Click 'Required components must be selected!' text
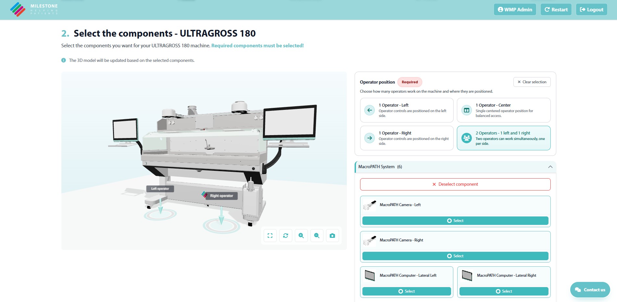Screen dimensions: 617x302 [258, 46]
